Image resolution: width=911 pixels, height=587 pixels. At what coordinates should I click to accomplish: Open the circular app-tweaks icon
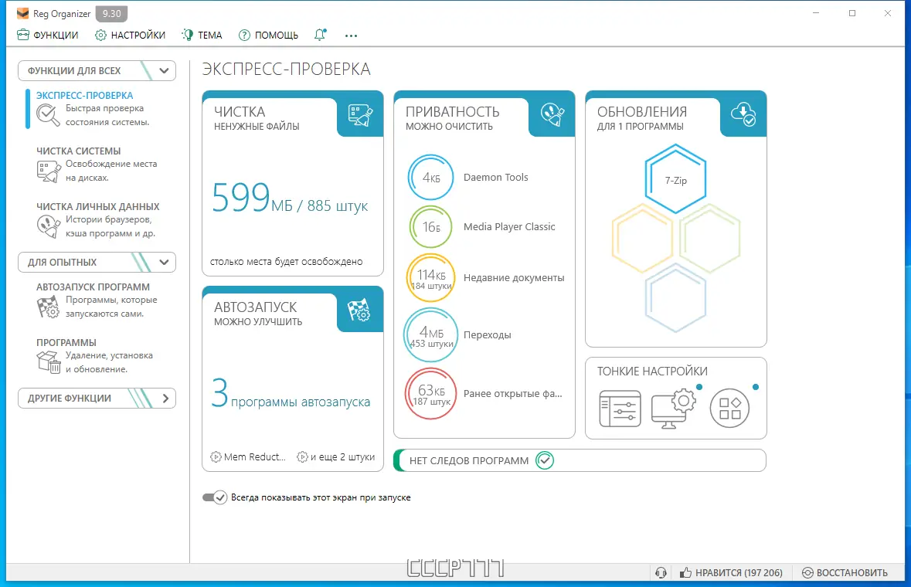point(729,408)
